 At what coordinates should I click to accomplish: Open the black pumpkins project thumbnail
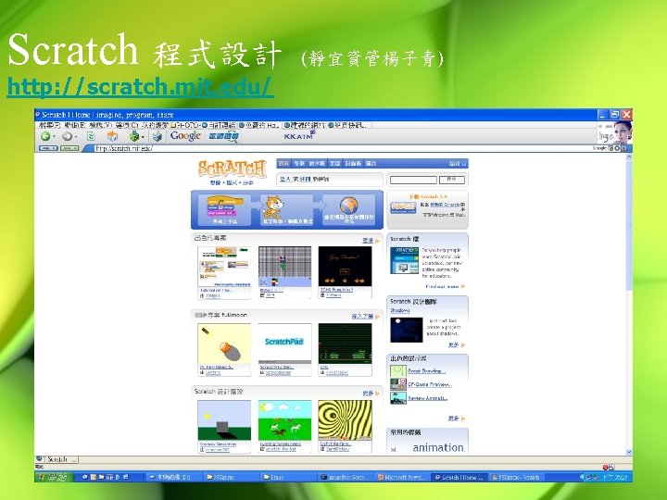[x=345, y=267]
